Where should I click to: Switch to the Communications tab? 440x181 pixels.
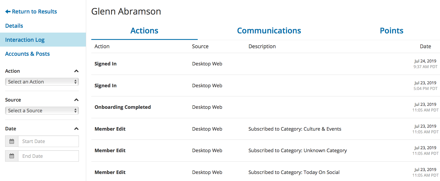(269, 30)
